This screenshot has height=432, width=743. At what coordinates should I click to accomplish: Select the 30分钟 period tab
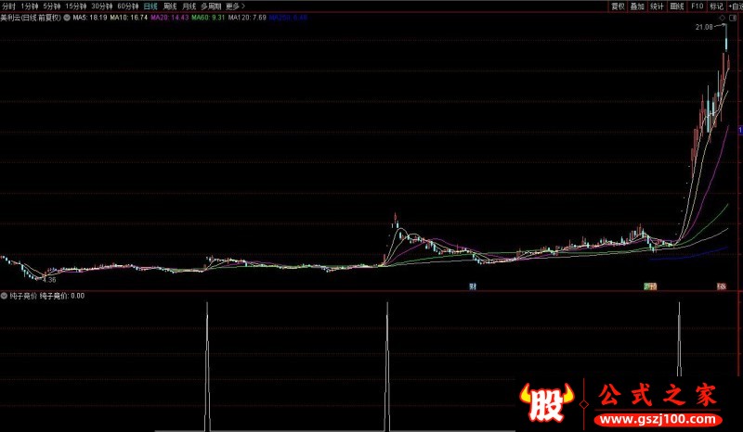coord(102,6)
